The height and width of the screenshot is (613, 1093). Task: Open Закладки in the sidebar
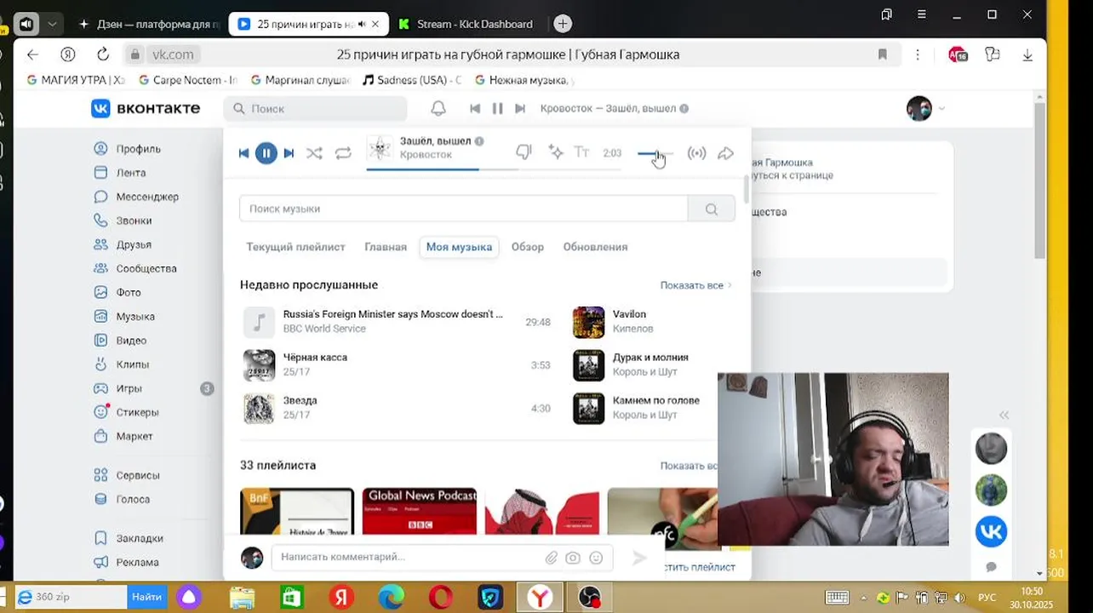pos(129,538)
